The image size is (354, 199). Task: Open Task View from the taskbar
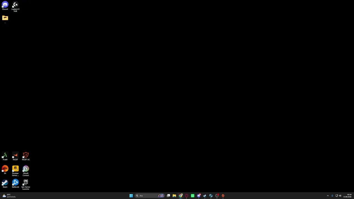click(168, 196)
